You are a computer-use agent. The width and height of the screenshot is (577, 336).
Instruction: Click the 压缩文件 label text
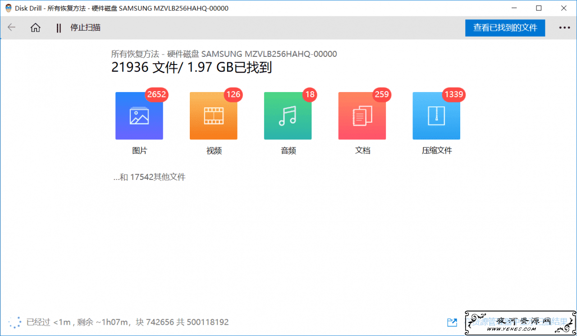click(437, 151)
